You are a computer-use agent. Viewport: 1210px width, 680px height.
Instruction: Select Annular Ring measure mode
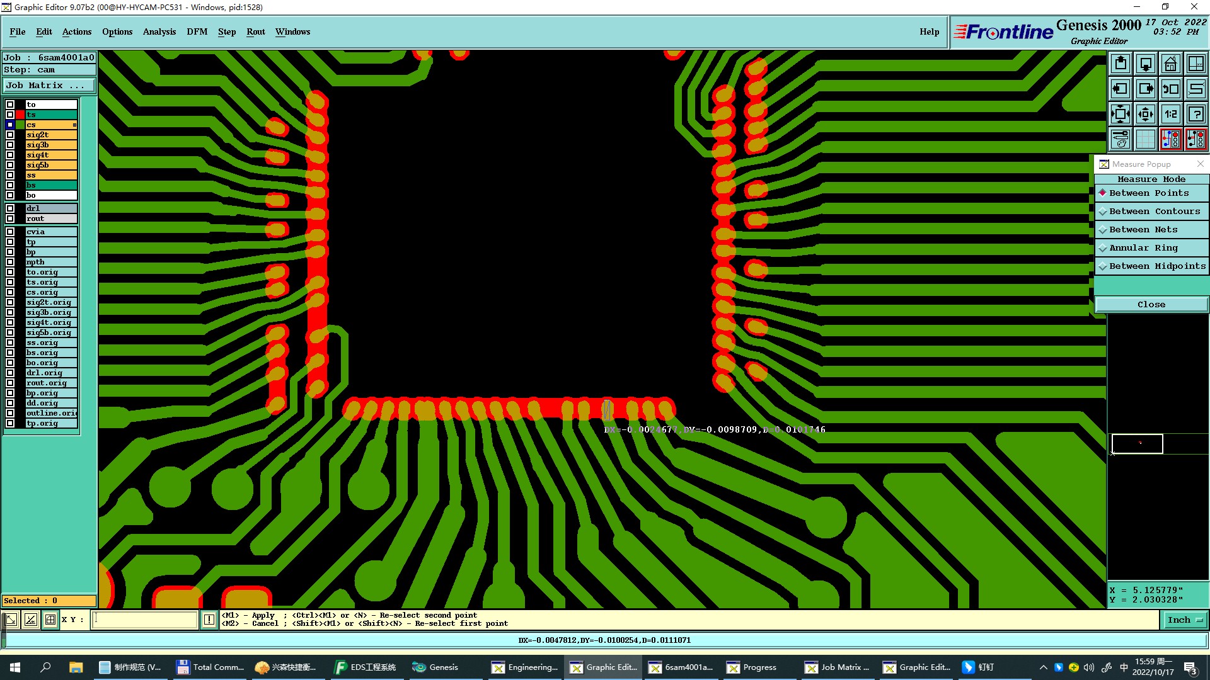tap(1151, 248)
